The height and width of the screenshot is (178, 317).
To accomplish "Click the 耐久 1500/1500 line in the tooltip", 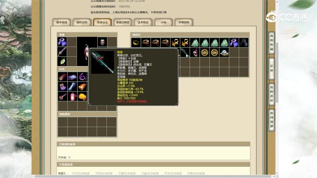I will tap(126, 98).
